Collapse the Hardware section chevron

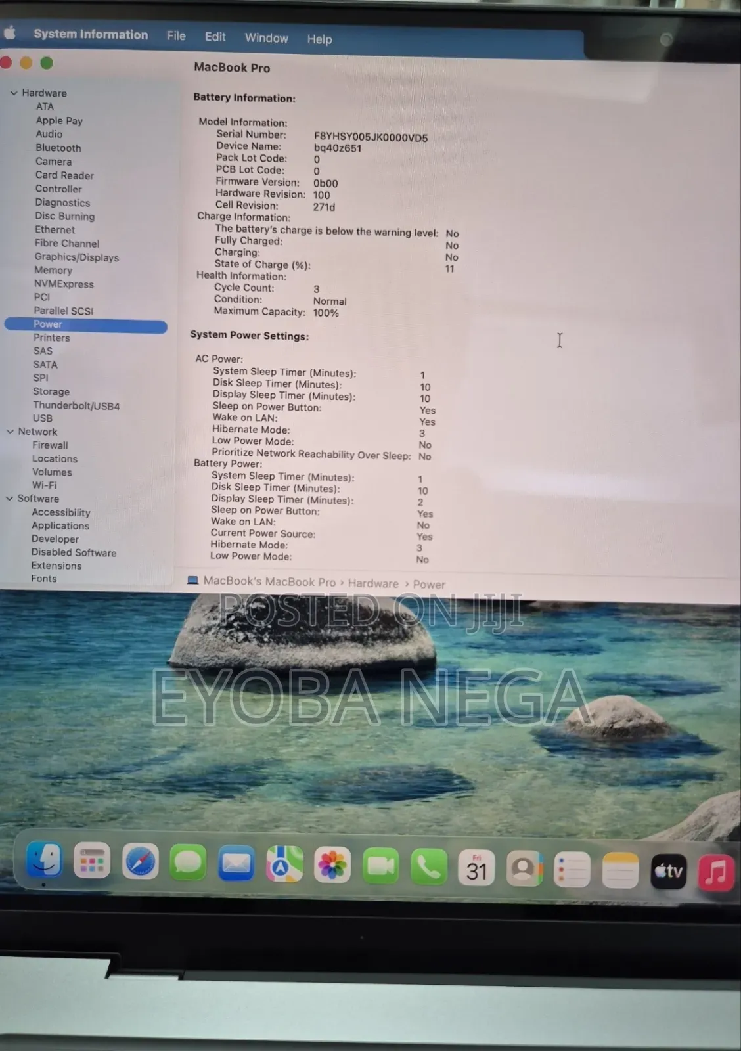pyautogui.click(x=14, y=93)
